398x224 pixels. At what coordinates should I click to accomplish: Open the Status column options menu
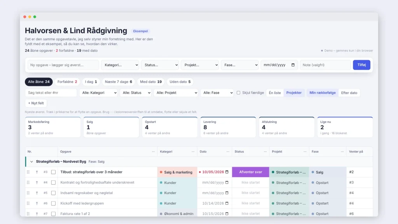point(265,152)
